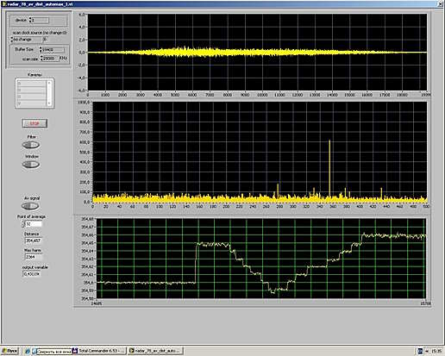Click the scan rate value field
This screenshot has height=356, width=445.
(x=51, y=59)
